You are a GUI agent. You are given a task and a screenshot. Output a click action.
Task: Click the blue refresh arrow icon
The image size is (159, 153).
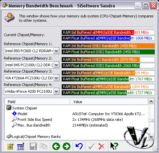79,146
